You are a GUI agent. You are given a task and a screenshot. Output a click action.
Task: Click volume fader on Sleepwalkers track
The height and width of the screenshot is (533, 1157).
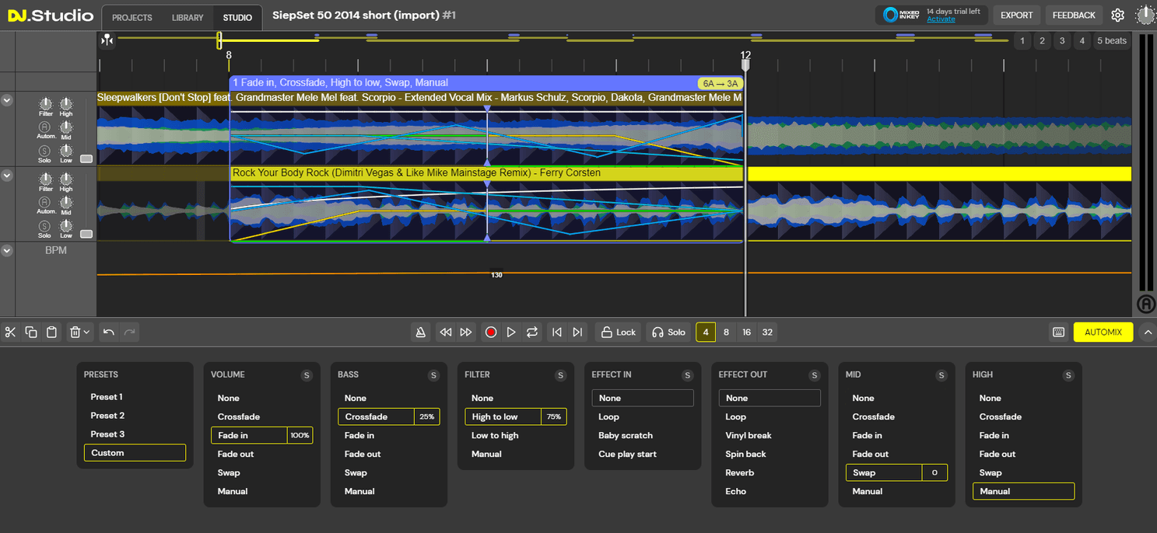pyautogui.click(x=86, y=159)
